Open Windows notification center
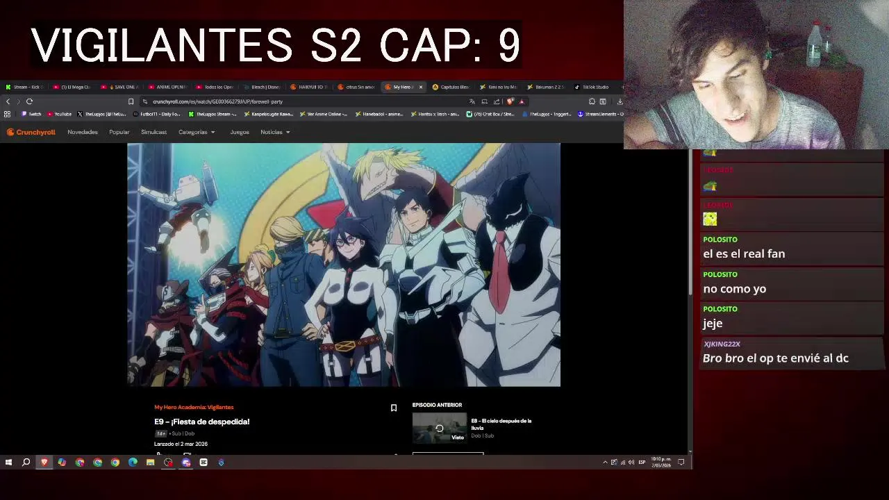Viewport: 889px width, 500px height. coord(681,462)
